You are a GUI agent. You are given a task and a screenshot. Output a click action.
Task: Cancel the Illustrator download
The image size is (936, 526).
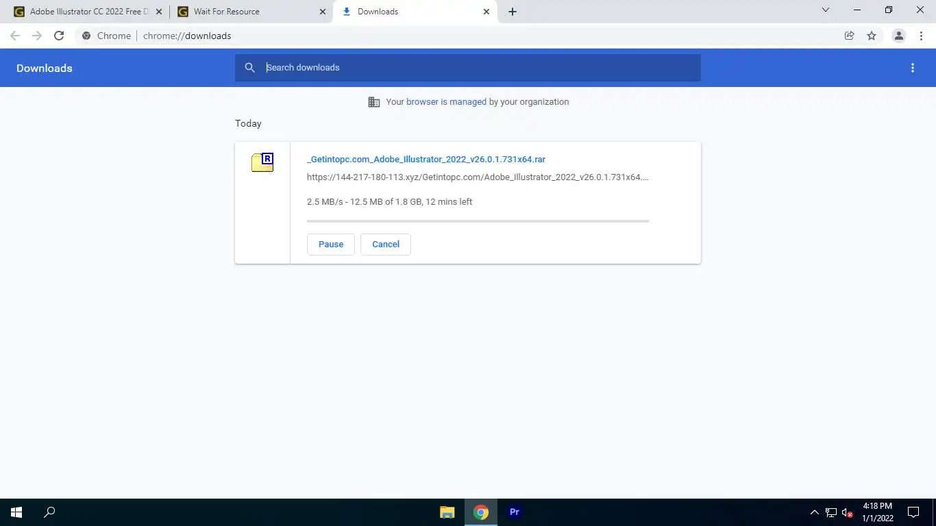click(386, 245)
